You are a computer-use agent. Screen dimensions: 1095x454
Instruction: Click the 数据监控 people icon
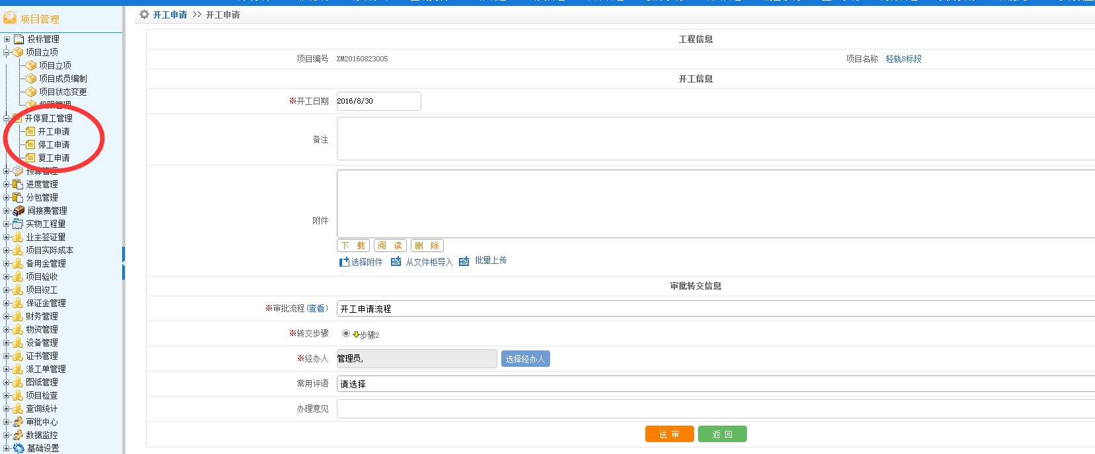(18, 435)
